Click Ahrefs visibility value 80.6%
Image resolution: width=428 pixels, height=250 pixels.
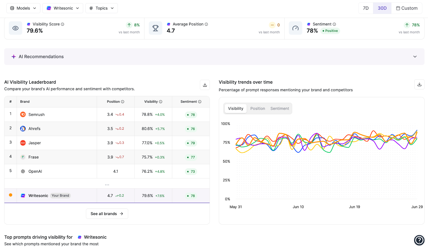147,129
